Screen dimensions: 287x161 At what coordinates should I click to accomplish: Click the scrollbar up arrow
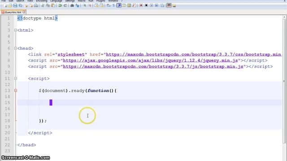pyautogui.click(x=284, y=17)
